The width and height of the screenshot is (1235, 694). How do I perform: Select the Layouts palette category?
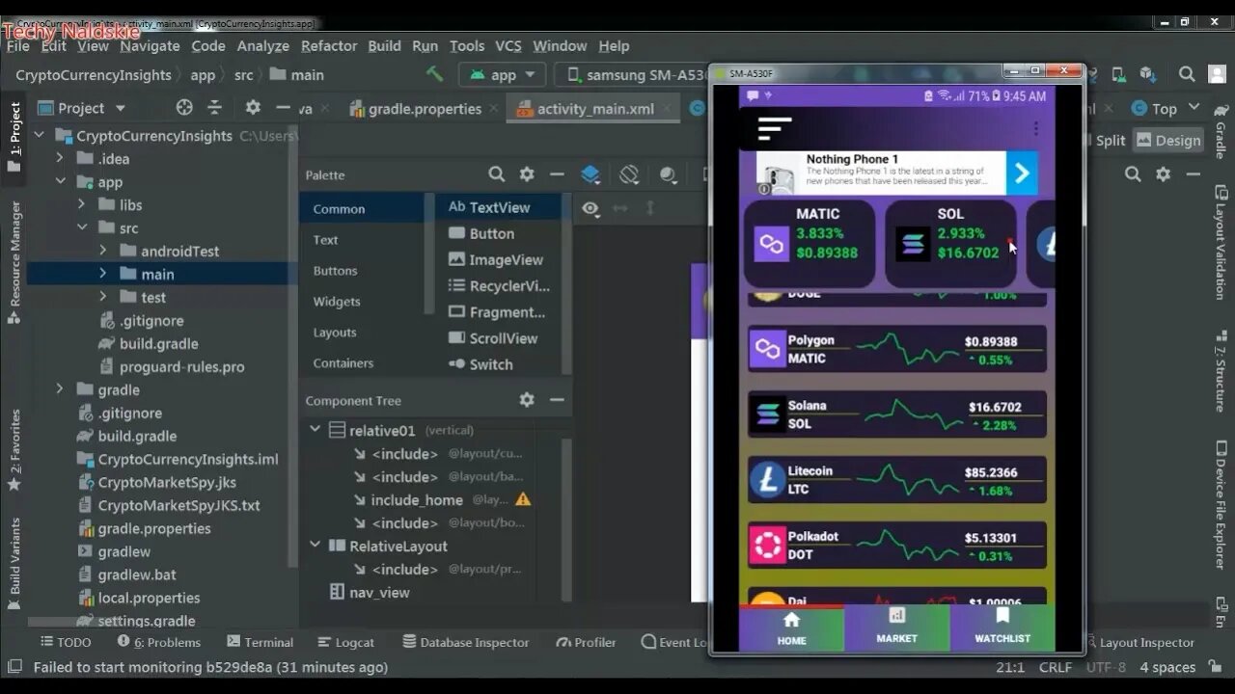(335, 333)
